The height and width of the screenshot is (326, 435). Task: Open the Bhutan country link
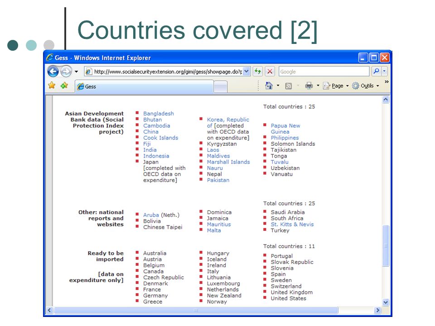coord(152,120)
